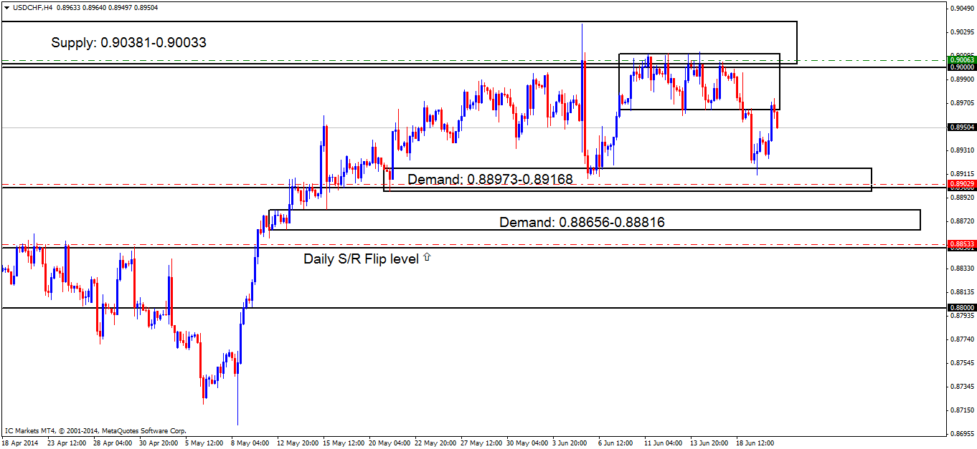Viewport: 977px width, 449px height.
Task: Select the Daily S/R Flip level label
Action: [361, 259]
